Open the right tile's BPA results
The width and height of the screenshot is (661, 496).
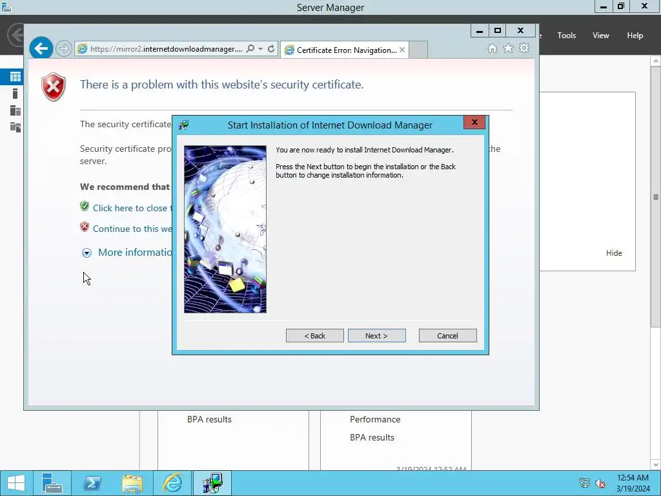point(372,437)
